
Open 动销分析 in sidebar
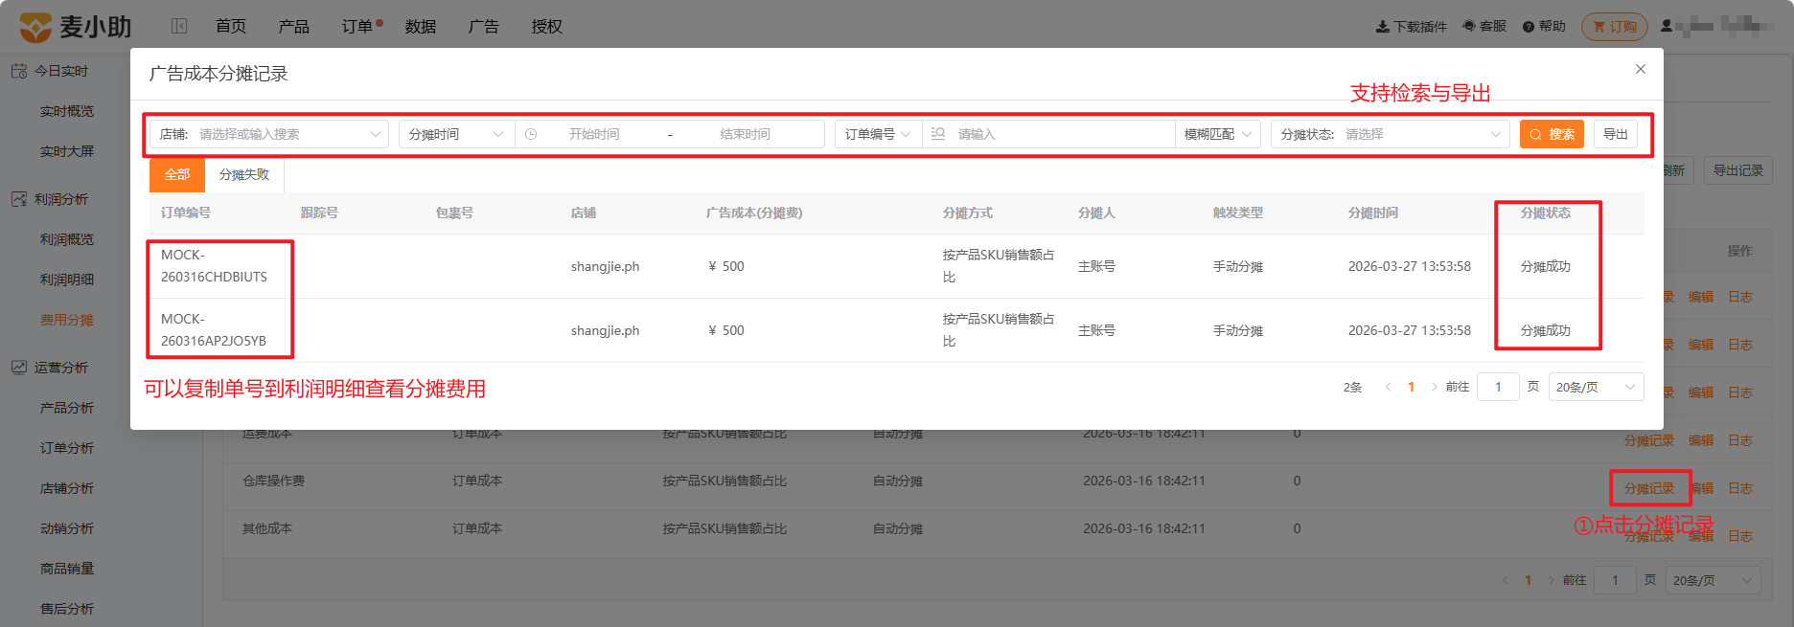pyautogui.click(x=67, y=528)
